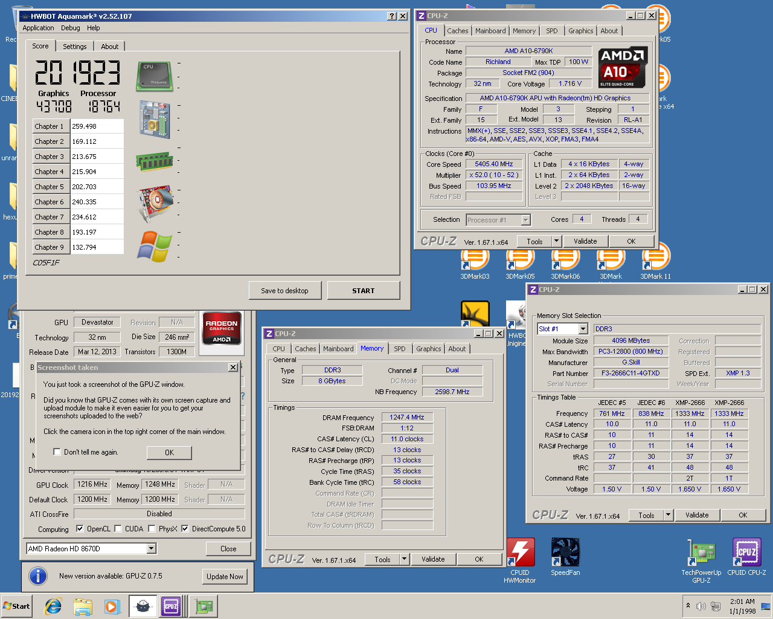Click the graphics card icon in Aquamark
Screen dimensions: 773x619
coord(156,204)
